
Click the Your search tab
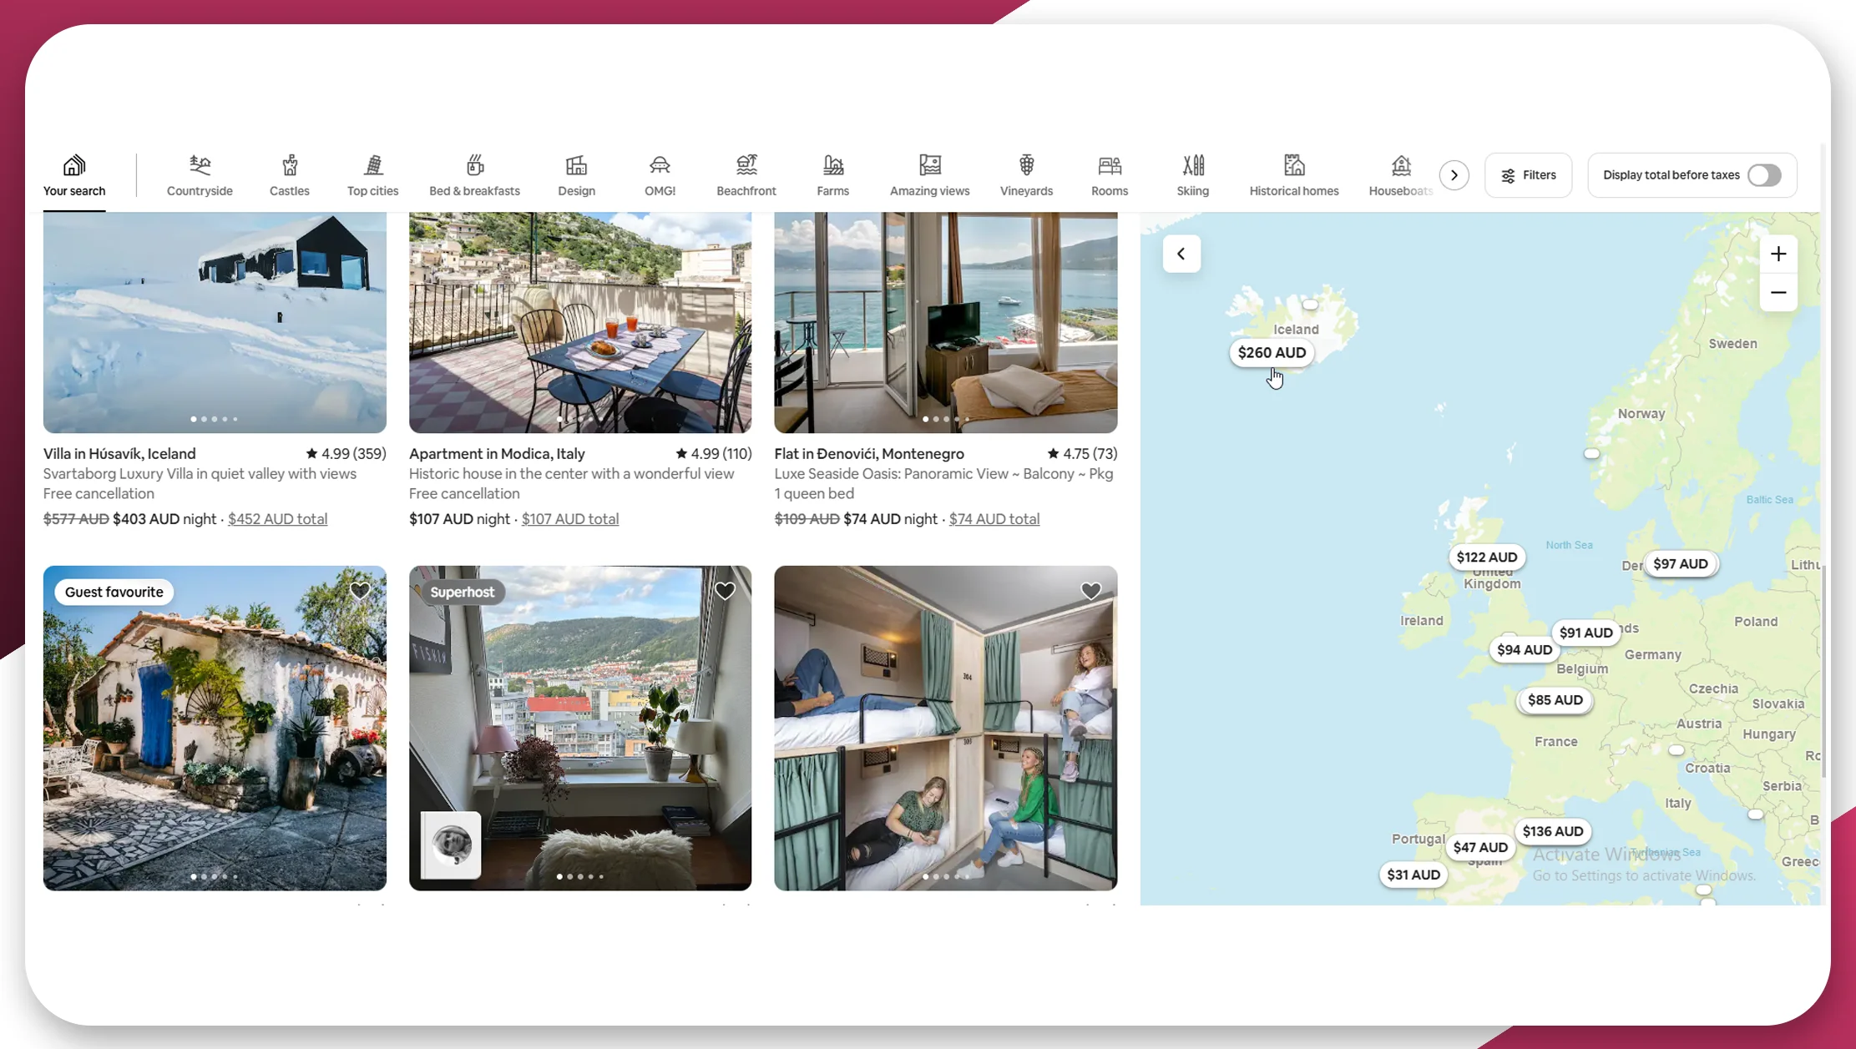(74, 174)
